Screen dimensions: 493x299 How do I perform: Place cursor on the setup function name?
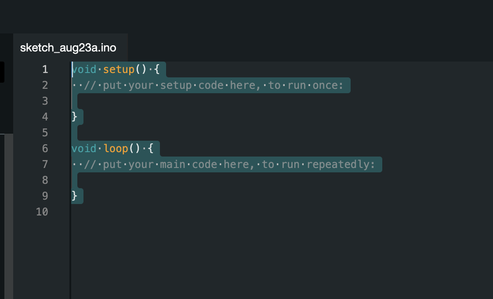click(119, 69)
